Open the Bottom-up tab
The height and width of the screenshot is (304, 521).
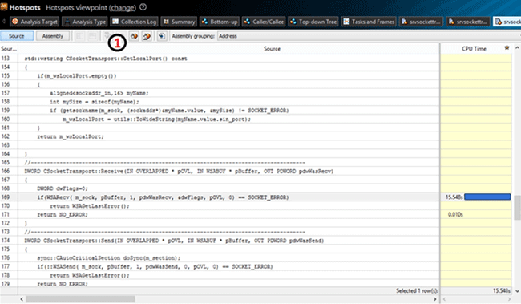click(220, 22)
